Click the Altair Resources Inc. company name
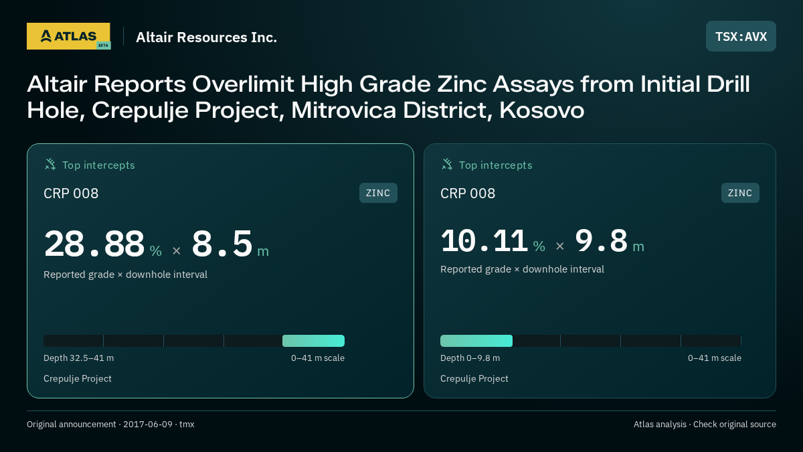The height and width of the screenshot is (452, 803). tap(206, 37)
